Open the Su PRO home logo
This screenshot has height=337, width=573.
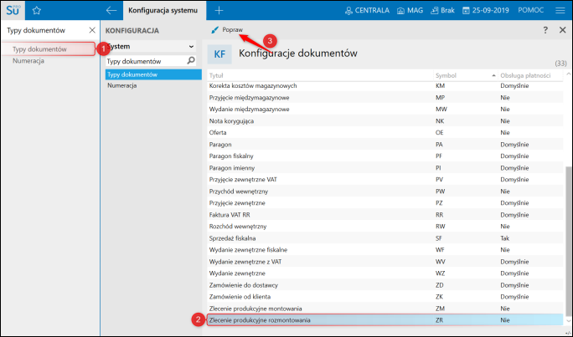pyautogui.click(x=13, y=10)
